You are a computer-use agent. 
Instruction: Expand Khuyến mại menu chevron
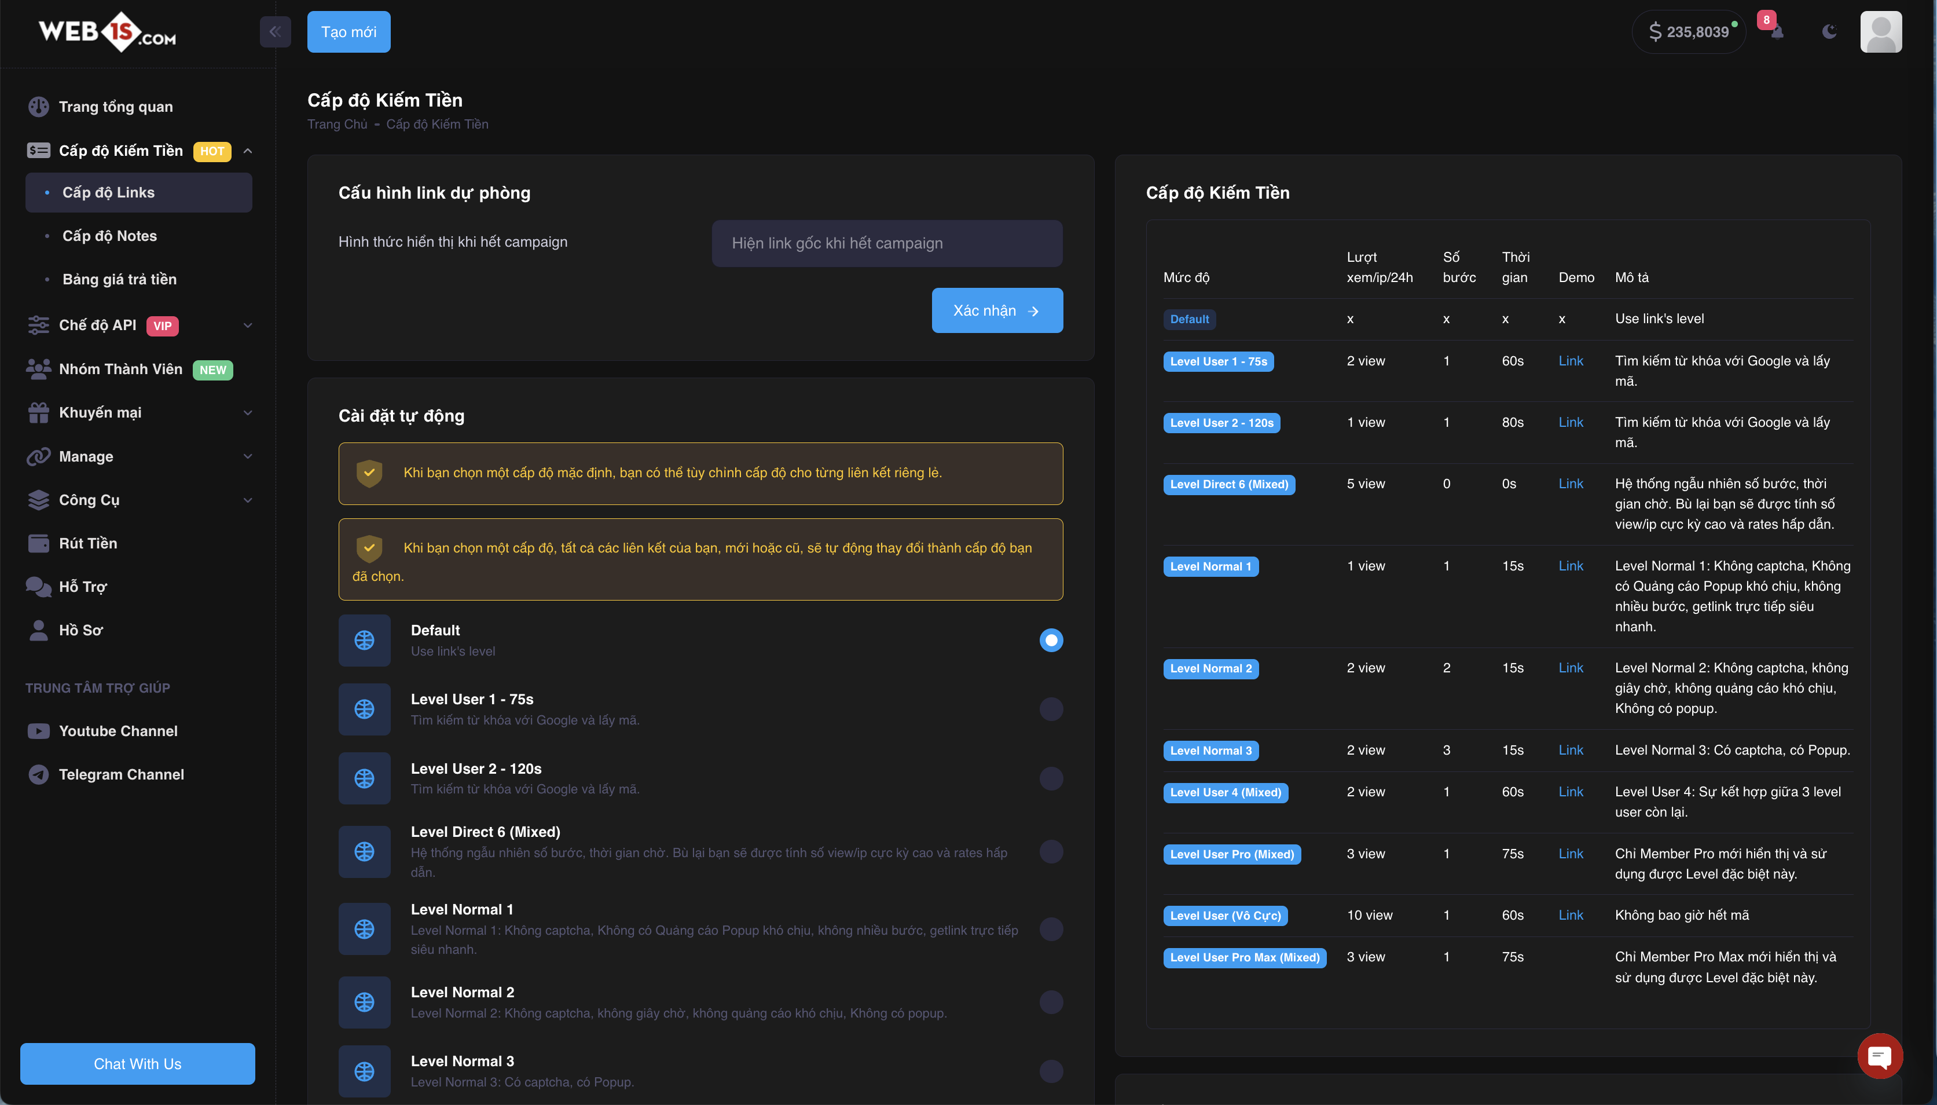[x=248, y=413]
